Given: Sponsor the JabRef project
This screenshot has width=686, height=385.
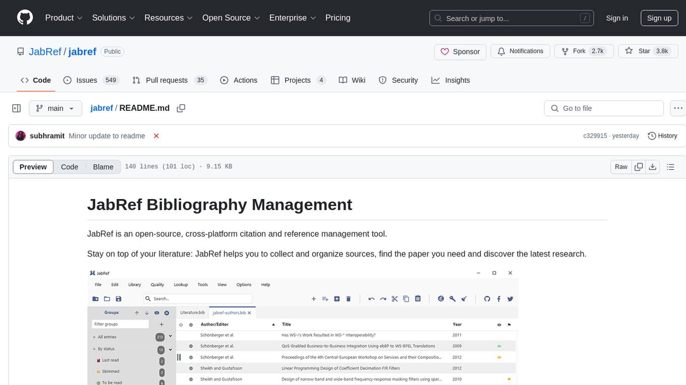Looking at the screenshot, I should tap(460, 51).
